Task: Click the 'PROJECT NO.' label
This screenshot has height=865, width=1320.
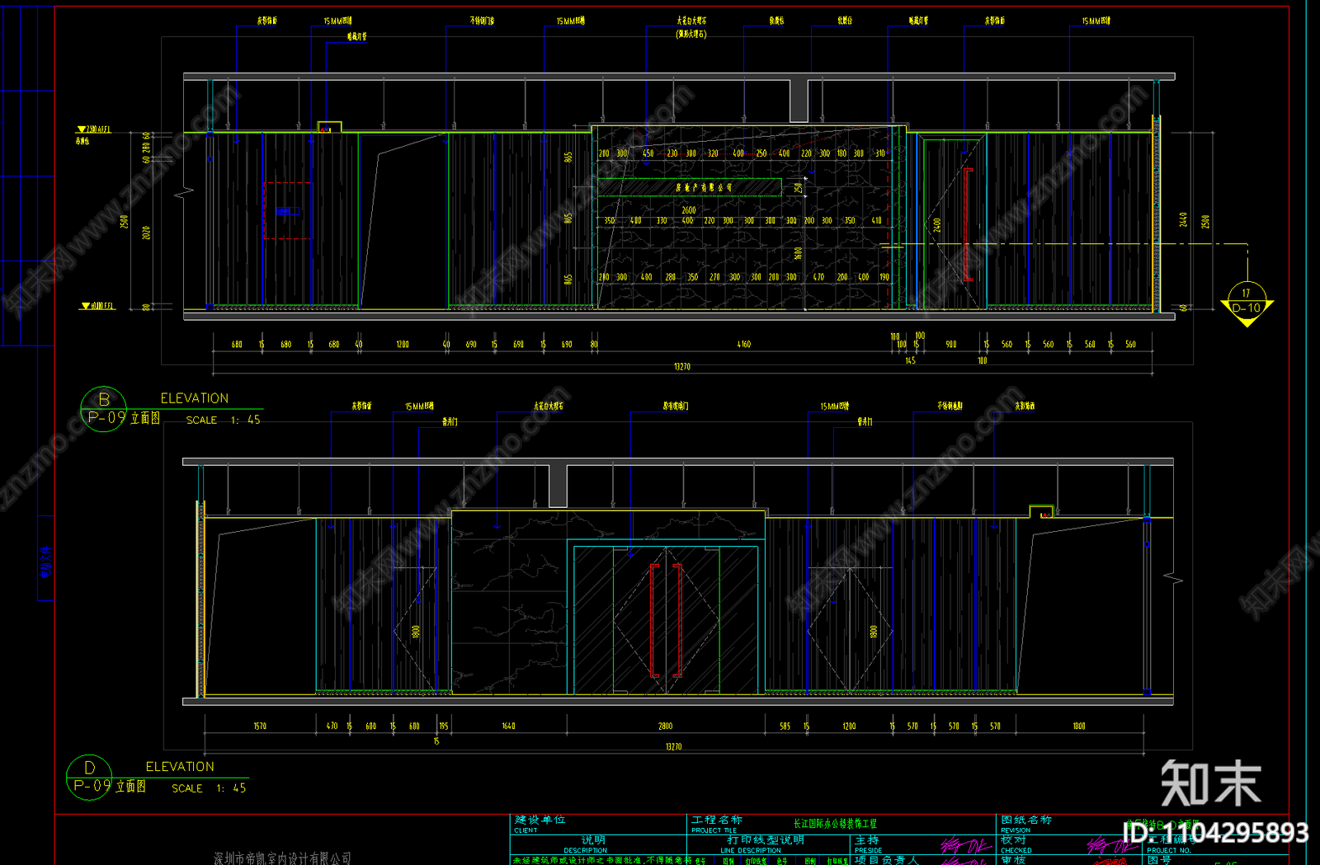Action: tap(1168, 850)
